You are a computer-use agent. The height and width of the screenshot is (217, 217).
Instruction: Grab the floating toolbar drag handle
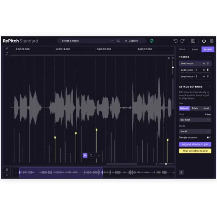click(99, 155)
